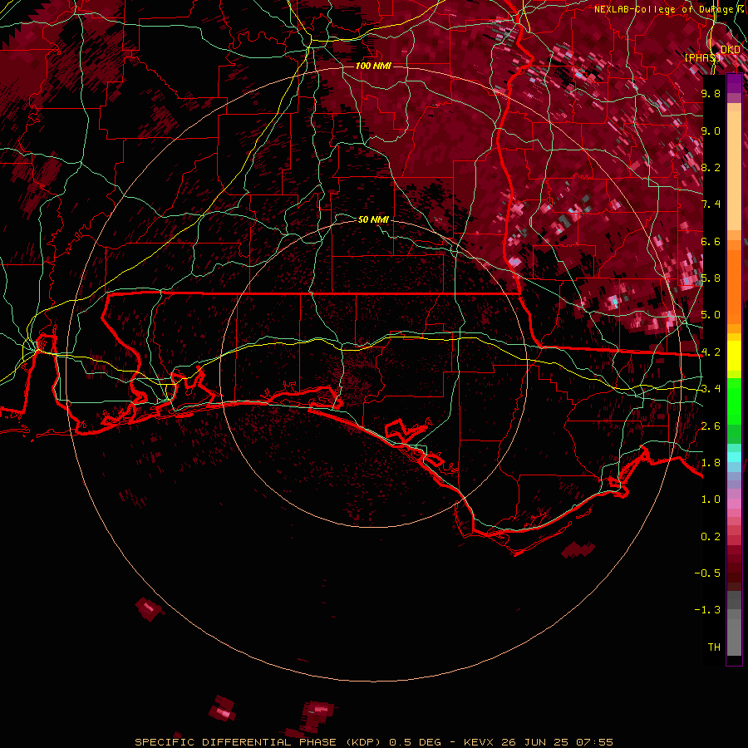Pick the gray bottom band of color bar
This screenshot has width=748, height=748.
point(734,639)
